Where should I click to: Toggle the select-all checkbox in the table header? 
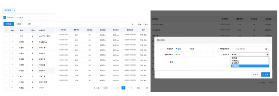[6, 30]
